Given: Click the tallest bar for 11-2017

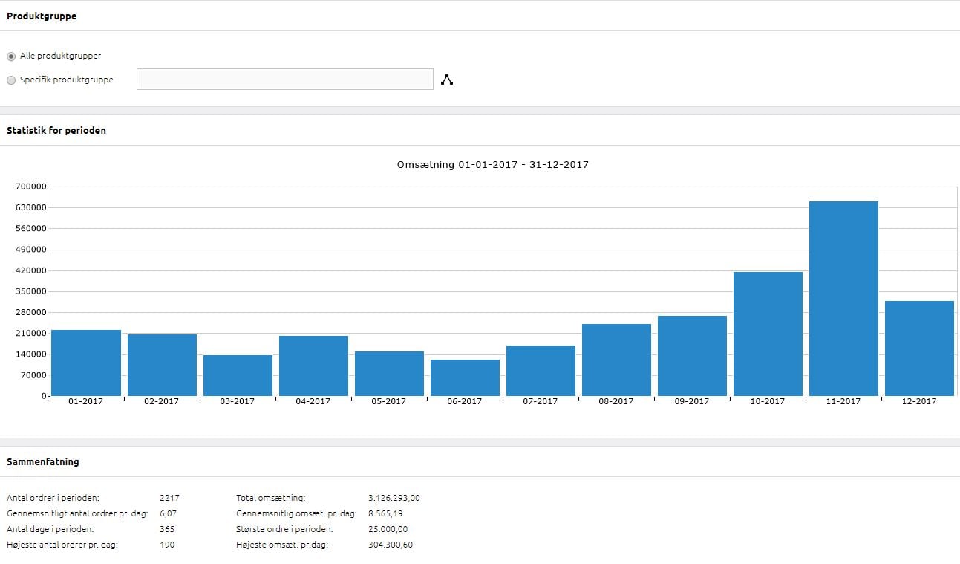Looking at the screenshot, I should click(x=843, y=298).
